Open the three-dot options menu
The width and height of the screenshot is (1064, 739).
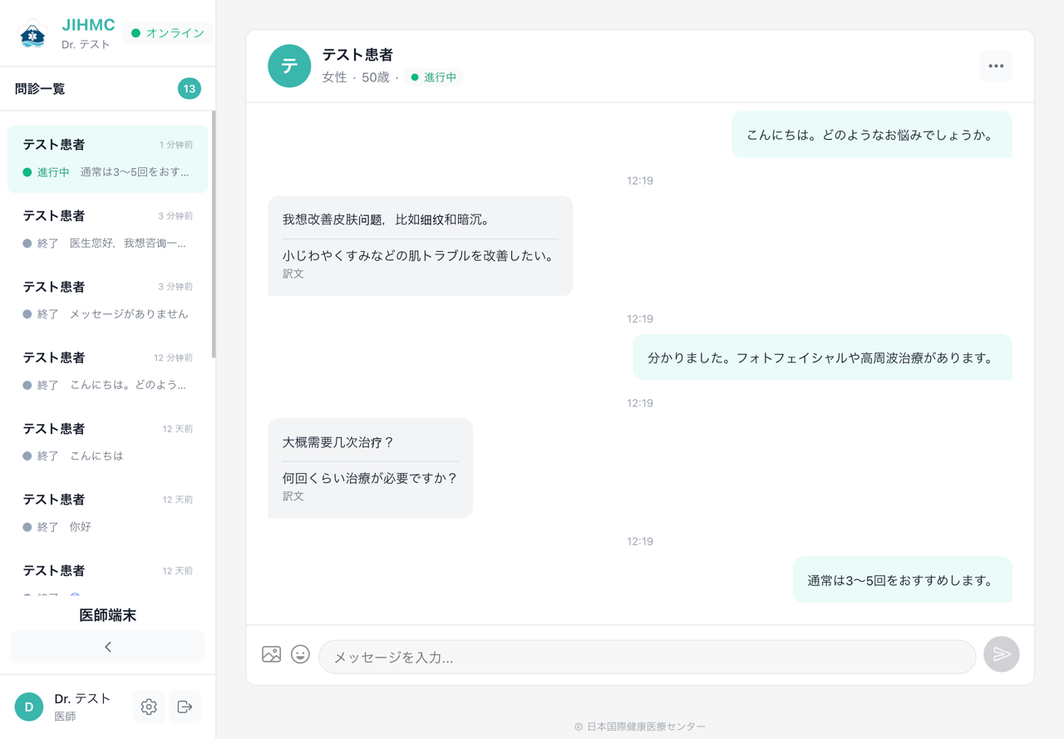pyautogui.click(x=995, y=66)
